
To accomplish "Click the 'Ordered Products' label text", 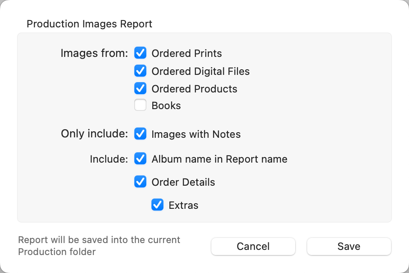I will pos(194,89).
